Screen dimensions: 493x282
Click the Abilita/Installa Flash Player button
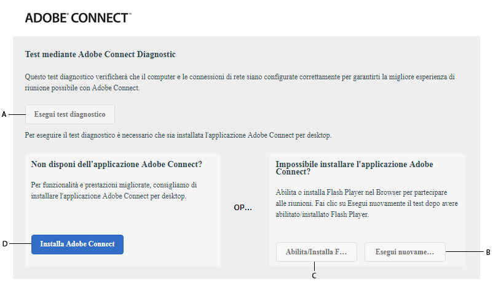316,252
